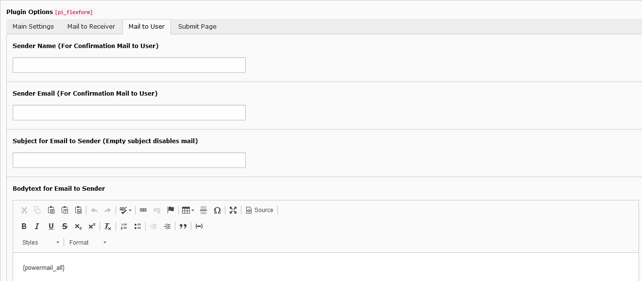Toggle superscript formatting
Image resolution: width=642 pixels, height=281 pixels.
click(91, 226)
